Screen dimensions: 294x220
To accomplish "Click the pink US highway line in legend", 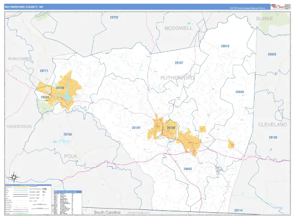I will pos(21,210).
